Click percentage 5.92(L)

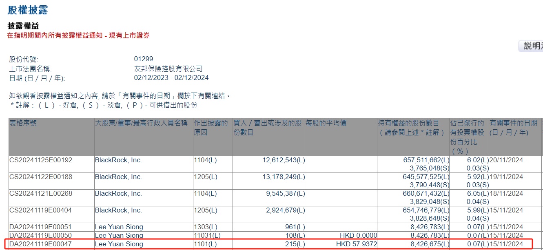(478, 177)
